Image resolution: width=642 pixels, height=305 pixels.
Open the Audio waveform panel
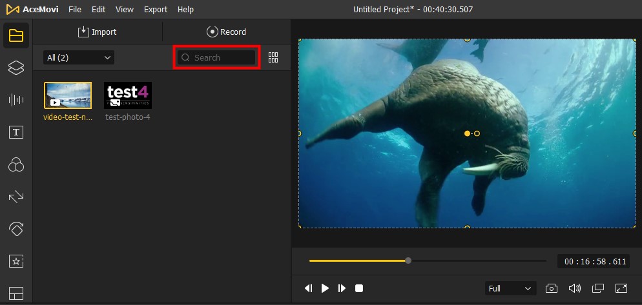coord(16,100)
